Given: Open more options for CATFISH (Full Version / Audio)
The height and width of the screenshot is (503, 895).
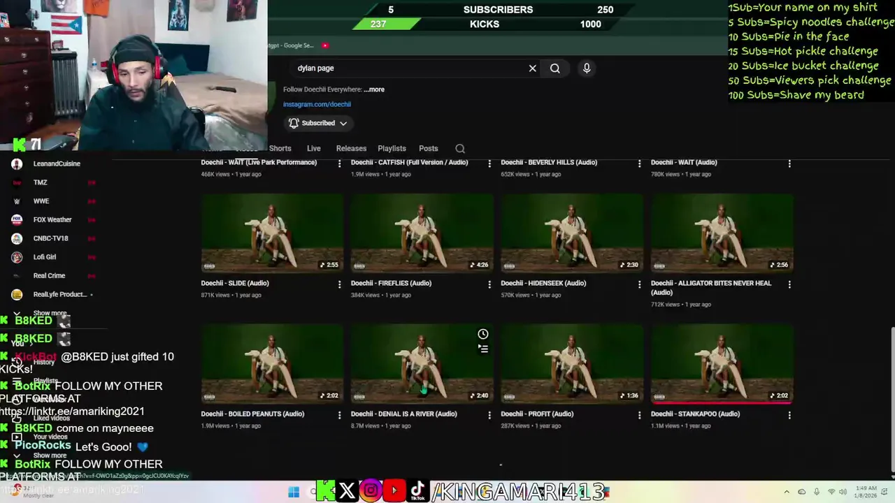Looking at the screenshot, I should pos(489,163).
